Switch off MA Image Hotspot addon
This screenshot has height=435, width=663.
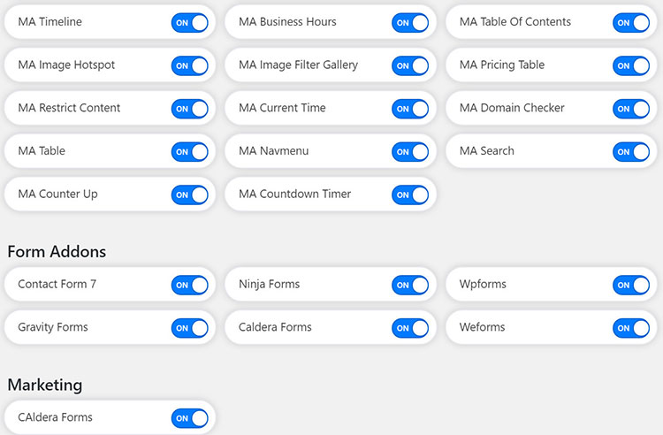click(x=190, y=65)
